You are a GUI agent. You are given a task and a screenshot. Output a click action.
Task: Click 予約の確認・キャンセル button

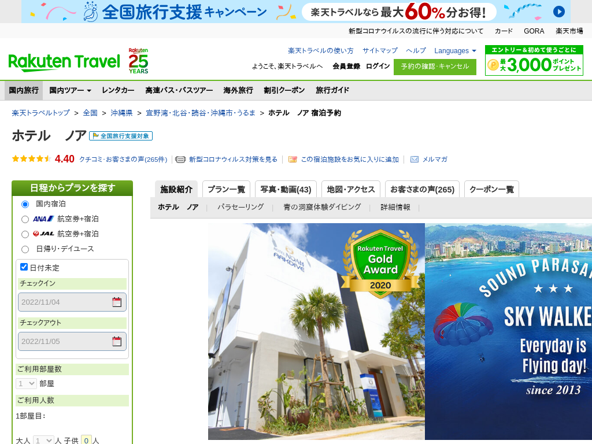pos(435,66)
